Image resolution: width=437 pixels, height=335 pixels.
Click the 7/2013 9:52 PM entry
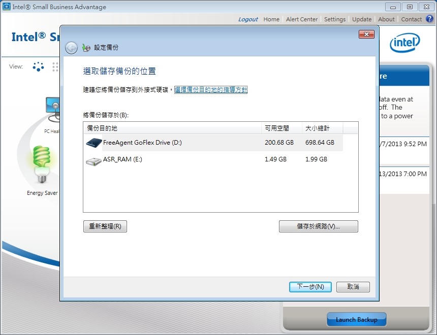coord(403,144)
